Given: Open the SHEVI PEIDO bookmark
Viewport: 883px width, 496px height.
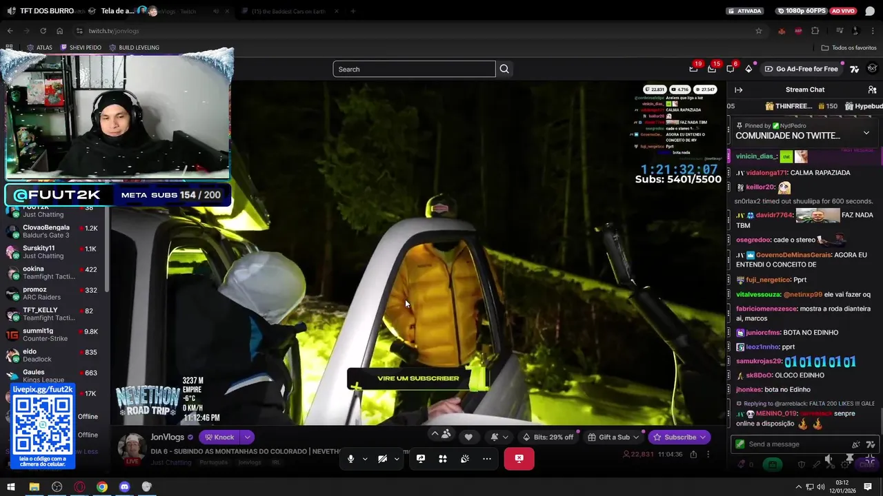Looking at the screenshot, I should (81, 48).
